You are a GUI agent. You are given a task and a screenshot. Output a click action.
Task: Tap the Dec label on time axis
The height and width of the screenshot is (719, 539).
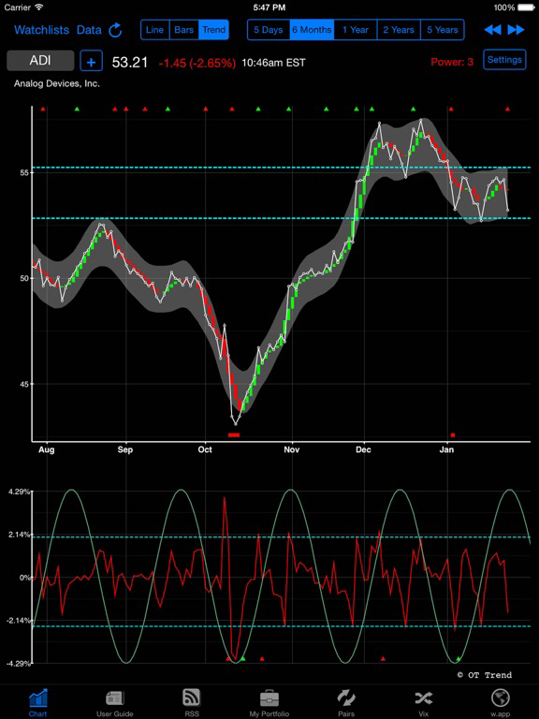[x=363, y=449]
